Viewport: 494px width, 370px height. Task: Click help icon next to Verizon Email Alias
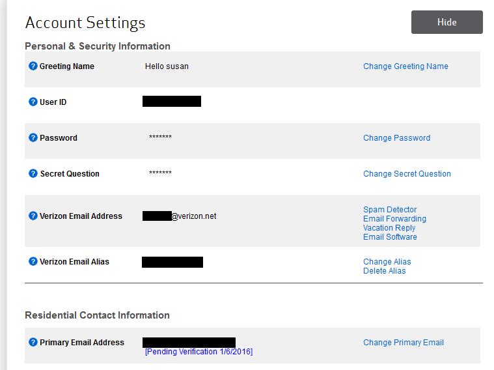(x=33, y=262)
